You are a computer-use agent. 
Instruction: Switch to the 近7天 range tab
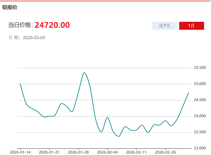click(x=164, y=26)
